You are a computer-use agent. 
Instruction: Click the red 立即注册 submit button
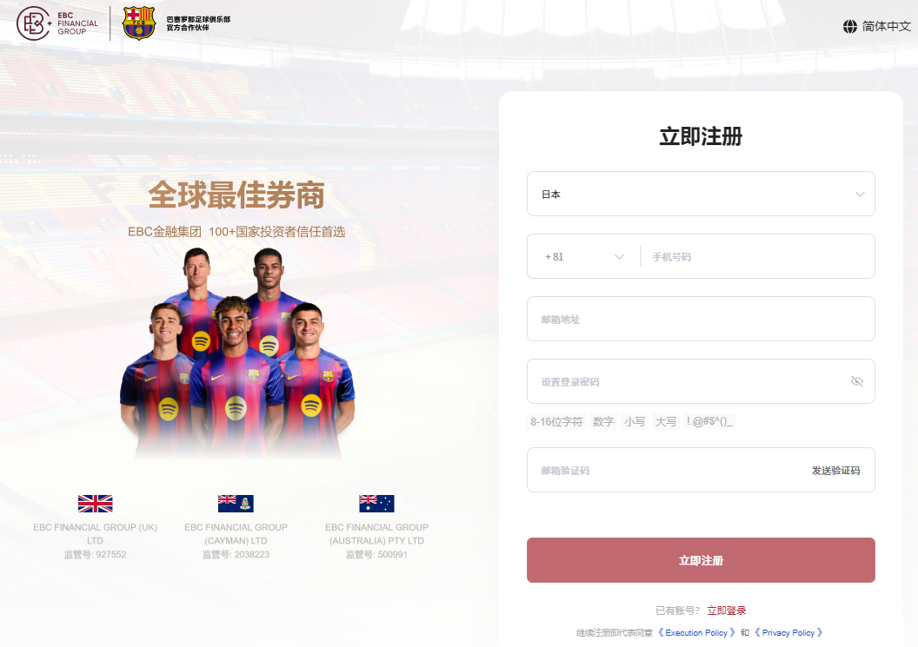701,560
